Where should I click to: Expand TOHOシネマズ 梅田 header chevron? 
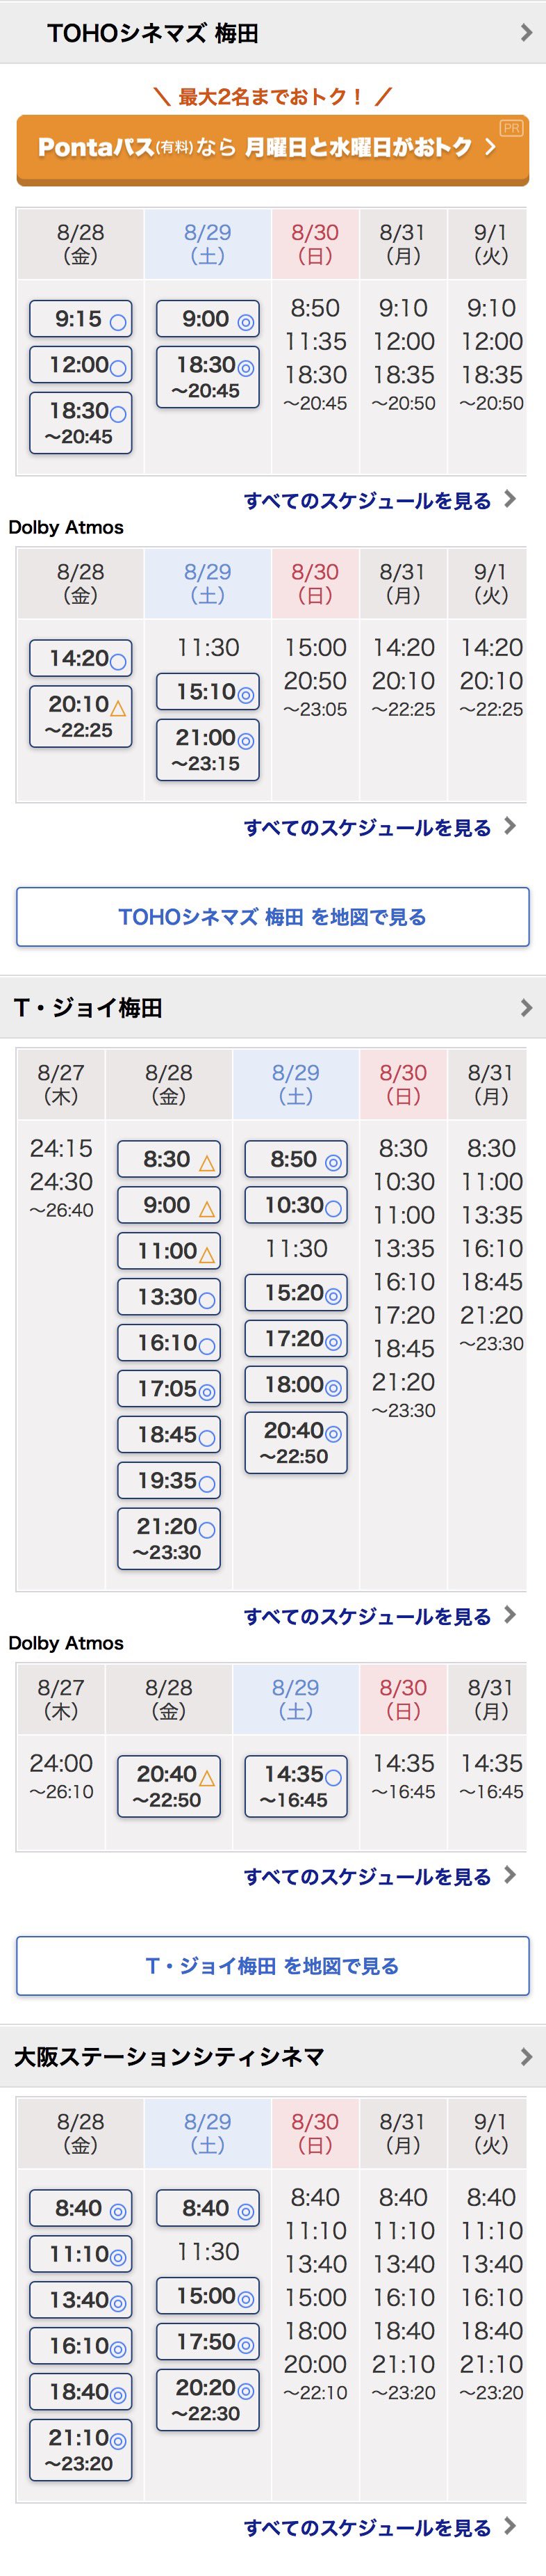pyautogui.click(x=526, y=33)
